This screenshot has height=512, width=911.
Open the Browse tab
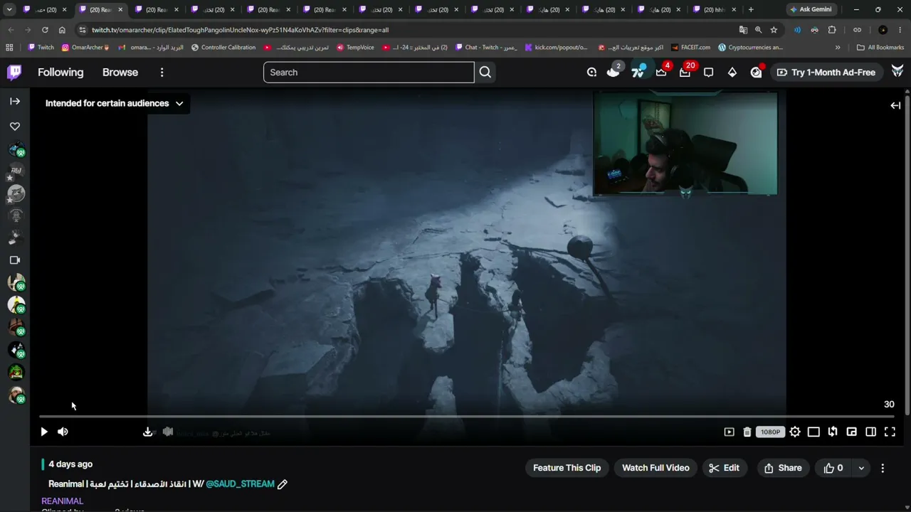pyautogui.click(x=120, y=73)
